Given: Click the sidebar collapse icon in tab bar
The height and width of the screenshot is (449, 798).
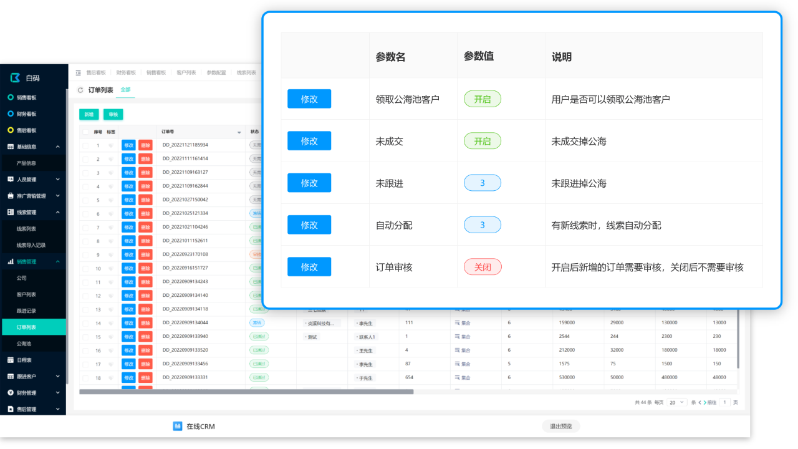Looking at the screenshot, I should (78, 73).
